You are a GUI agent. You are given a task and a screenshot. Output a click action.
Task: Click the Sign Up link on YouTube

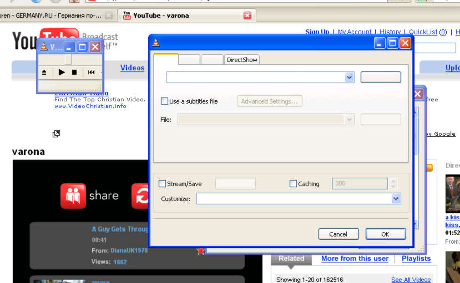317,32
